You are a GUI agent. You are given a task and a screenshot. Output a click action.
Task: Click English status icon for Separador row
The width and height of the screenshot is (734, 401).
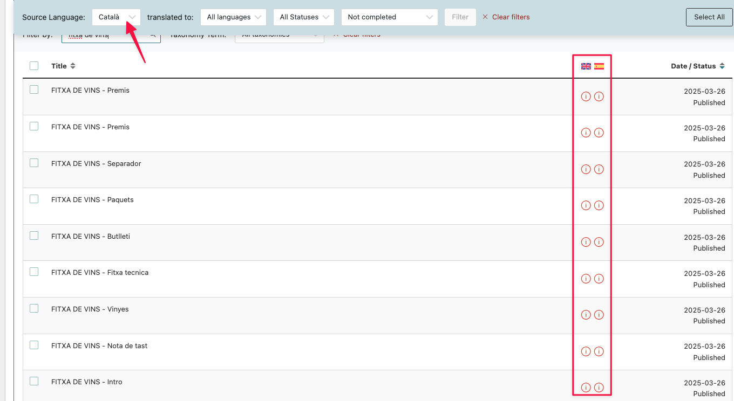586,169
